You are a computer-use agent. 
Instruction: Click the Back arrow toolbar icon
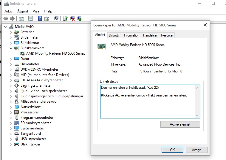[x=5, y=18]
